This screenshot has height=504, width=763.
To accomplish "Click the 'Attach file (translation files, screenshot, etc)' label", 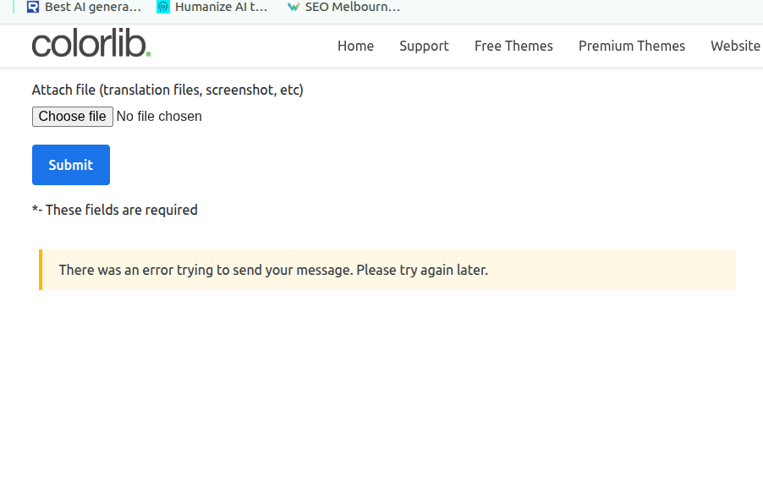I will (x=167, y=90).
